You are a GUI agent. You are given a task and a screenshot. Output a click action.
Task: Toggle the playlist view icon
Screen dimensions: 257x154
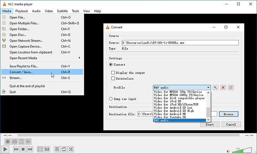click(x=57, y=149)
